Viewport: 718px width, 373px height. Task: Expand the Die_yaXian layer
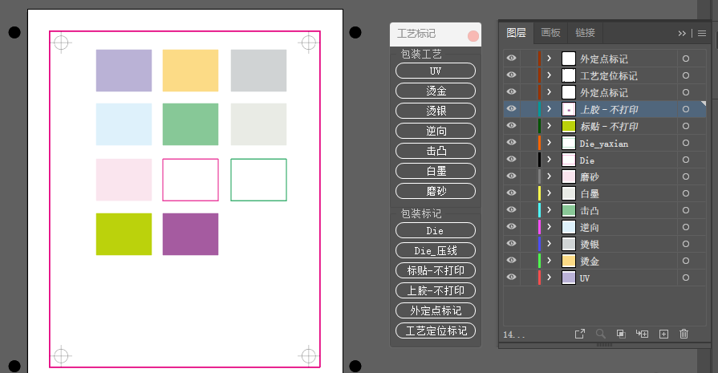coord(549,142)
